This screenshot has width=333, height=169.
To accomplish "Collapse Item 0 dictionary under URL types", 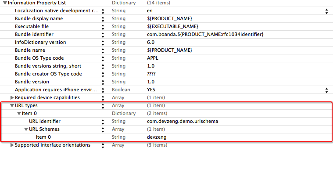I will click(19, 114).
